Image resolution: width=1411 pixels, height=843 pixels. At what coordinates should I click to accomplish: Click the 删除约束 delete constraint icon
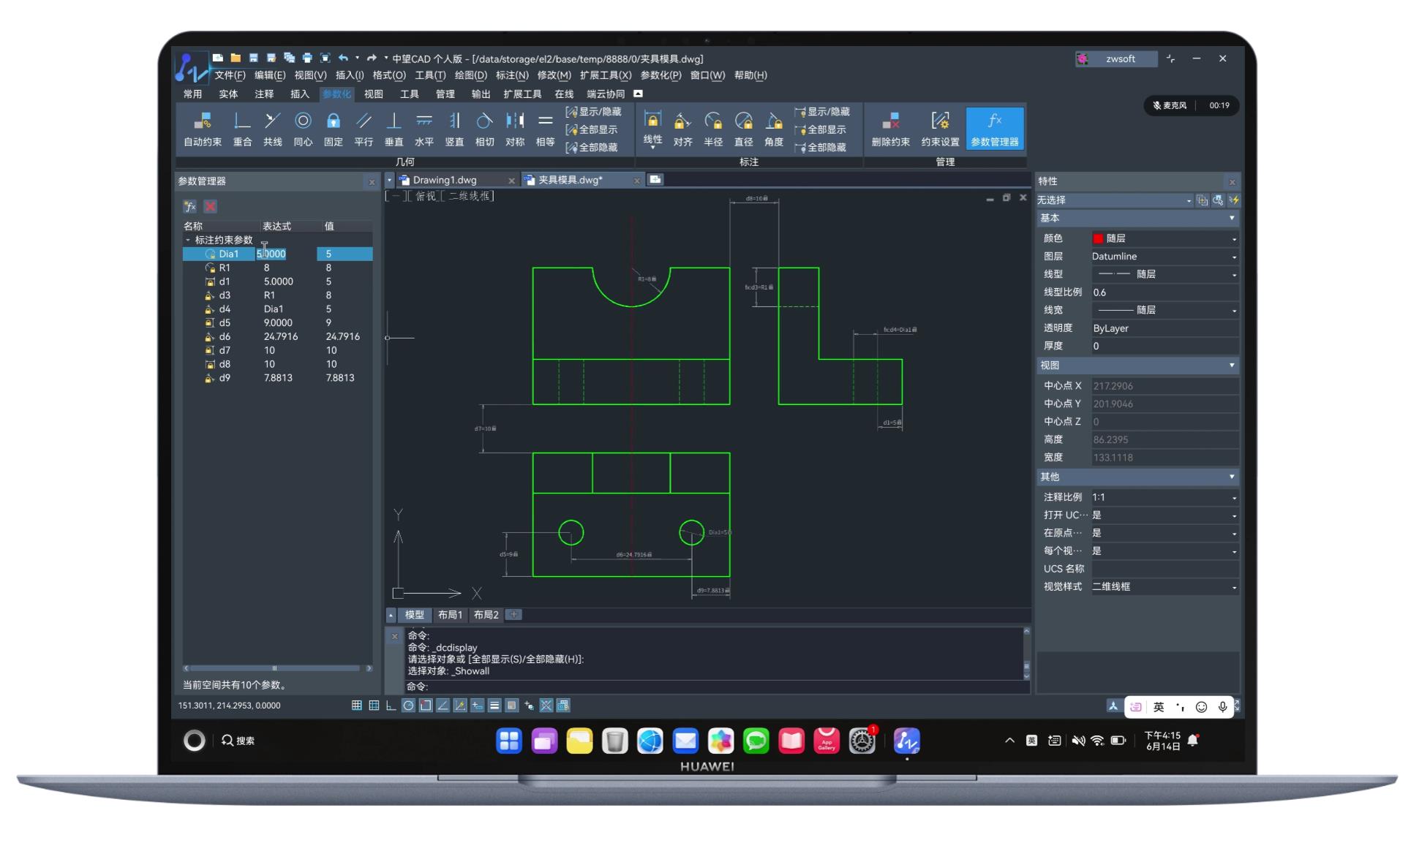[x=890, y=129]
